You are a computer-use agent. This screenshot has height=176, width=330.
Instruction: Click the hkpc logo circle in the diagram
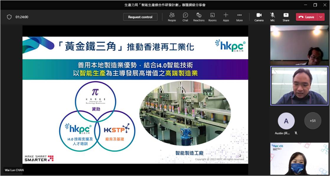pyautogui.click(x=80, y=131)
